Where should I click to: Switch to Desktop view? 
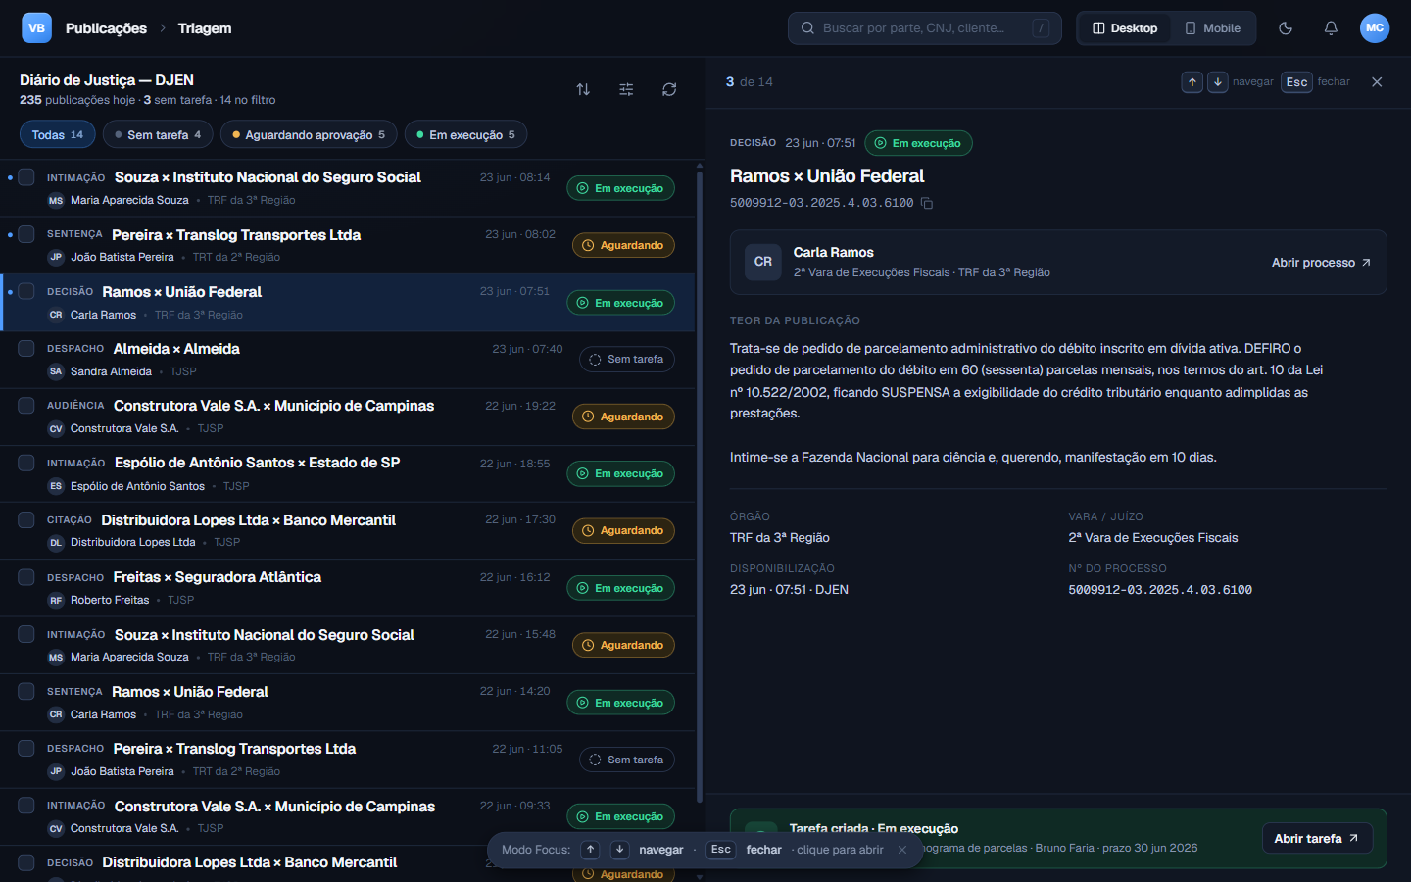point(1125,28)
